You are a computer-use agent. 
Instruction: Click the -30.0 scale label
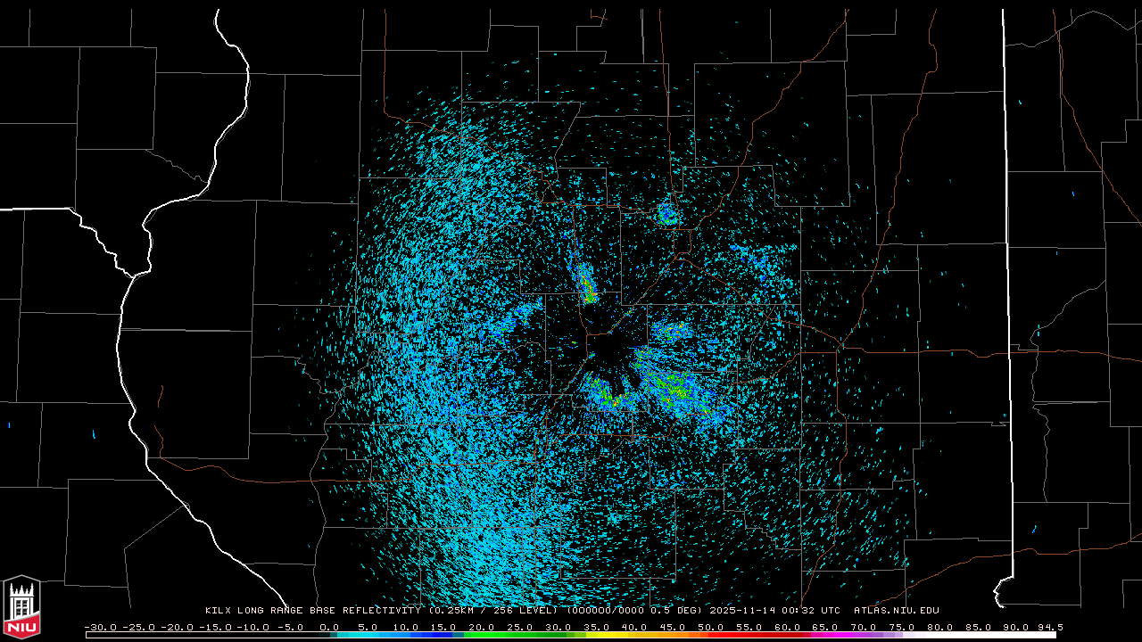[100, 627]
